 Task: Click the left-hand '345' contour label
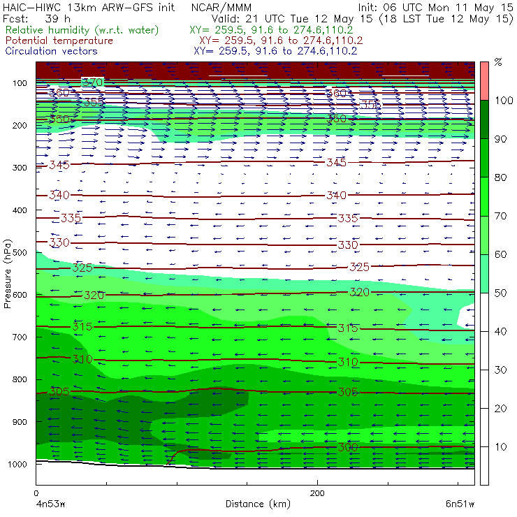tap(59, 165)
